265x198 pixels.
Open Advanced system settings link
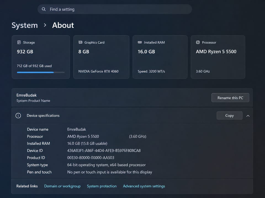pyautogui.click(x=144, y=186)
